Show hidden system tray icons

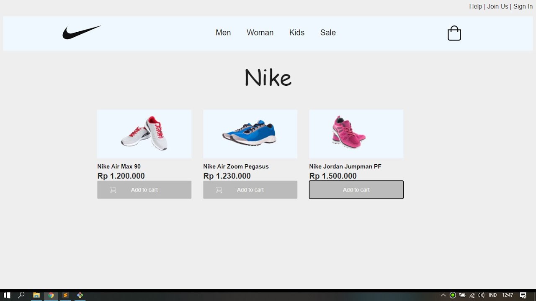[x=443, y=295]
